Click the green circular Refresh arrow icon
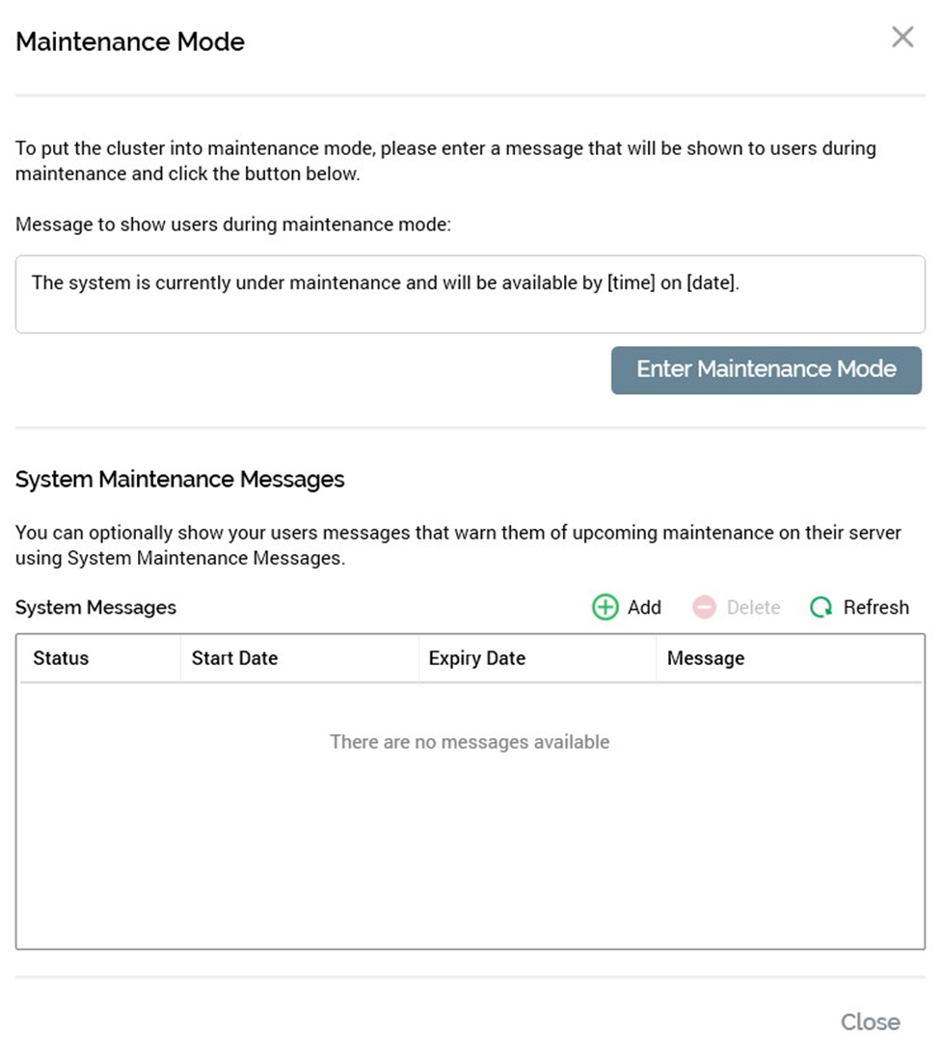941x1058 pixels. [821, 607]
